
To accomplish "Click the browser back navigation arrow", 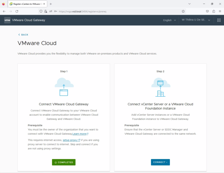I will tap(4, 11).
